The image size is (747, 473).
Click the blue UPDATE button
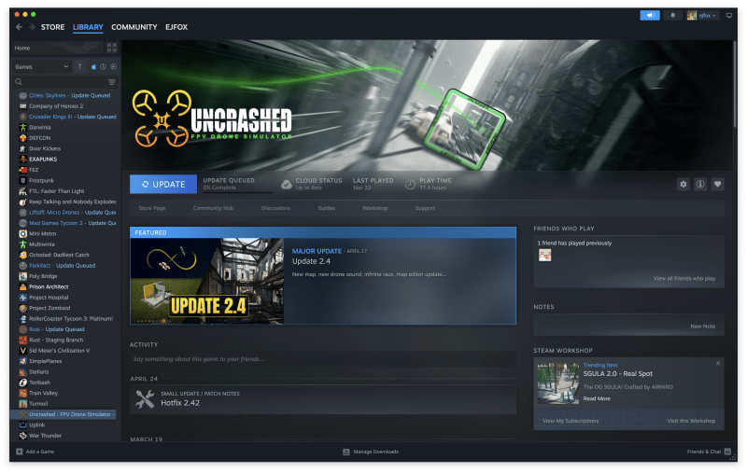[162, 184]
